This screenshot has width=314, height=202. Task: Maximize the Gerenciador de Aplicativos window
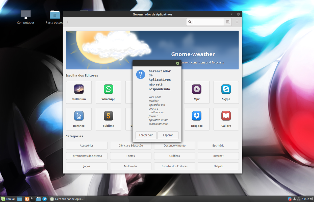pos(232,14)
